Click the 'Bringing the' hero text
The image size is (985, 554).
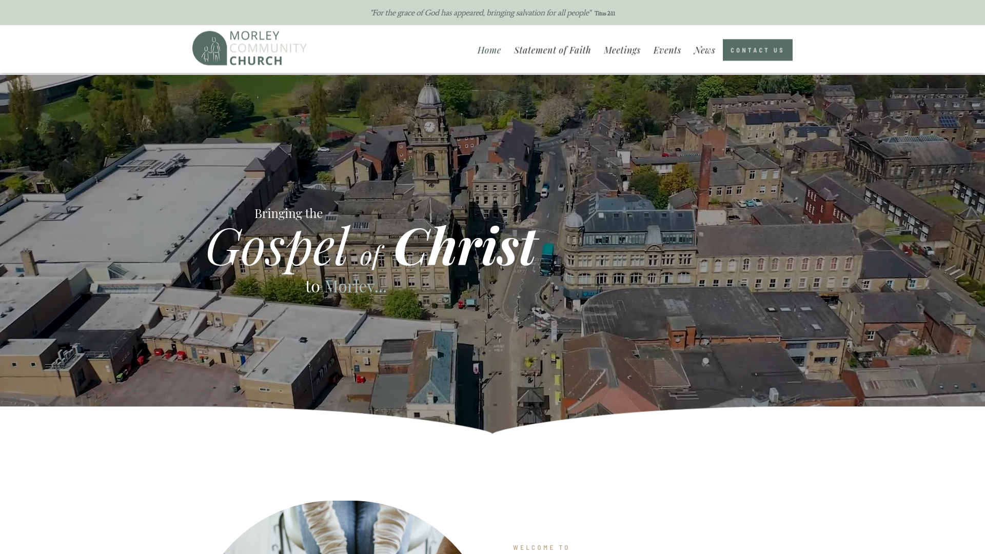288,213
